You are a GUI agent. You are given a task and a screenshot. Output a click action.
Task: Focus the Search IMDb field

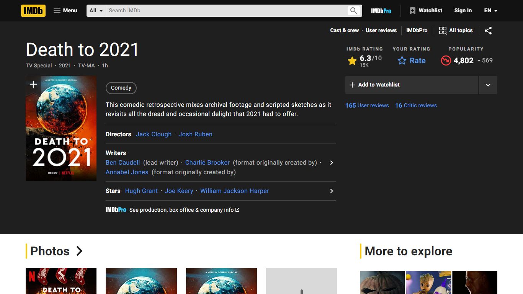[226, 11]
